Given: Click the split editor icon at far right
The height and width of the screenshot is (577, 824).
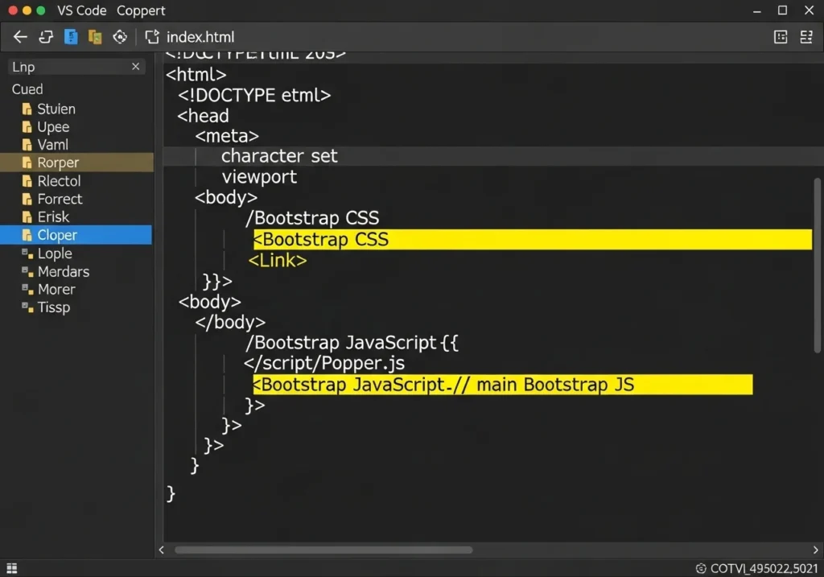Looking at the screenshot, I should click(x=805, y=37).
